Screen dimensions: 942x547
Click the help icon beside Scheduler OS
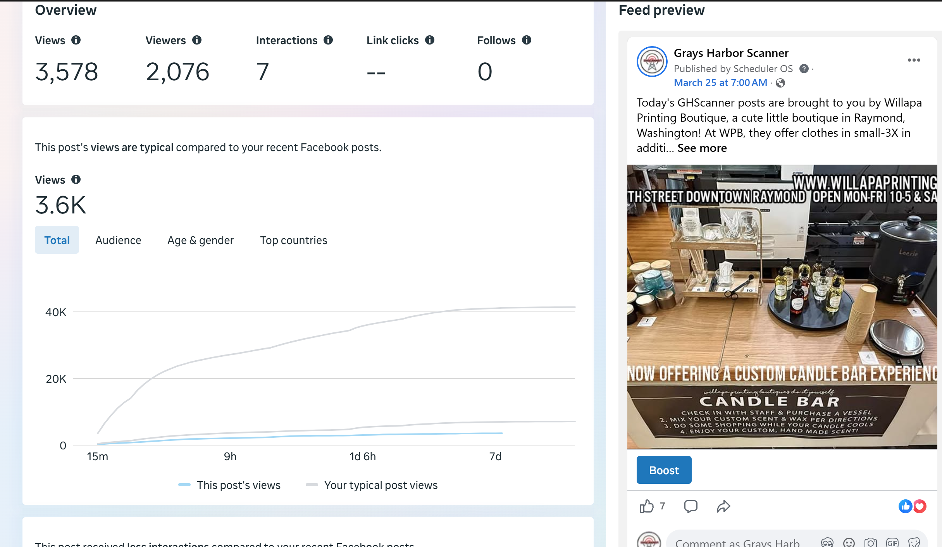tap(804, 69)
